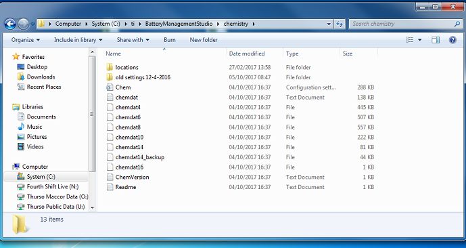Select the Chem configuration file icon

(x=110, y=87)
